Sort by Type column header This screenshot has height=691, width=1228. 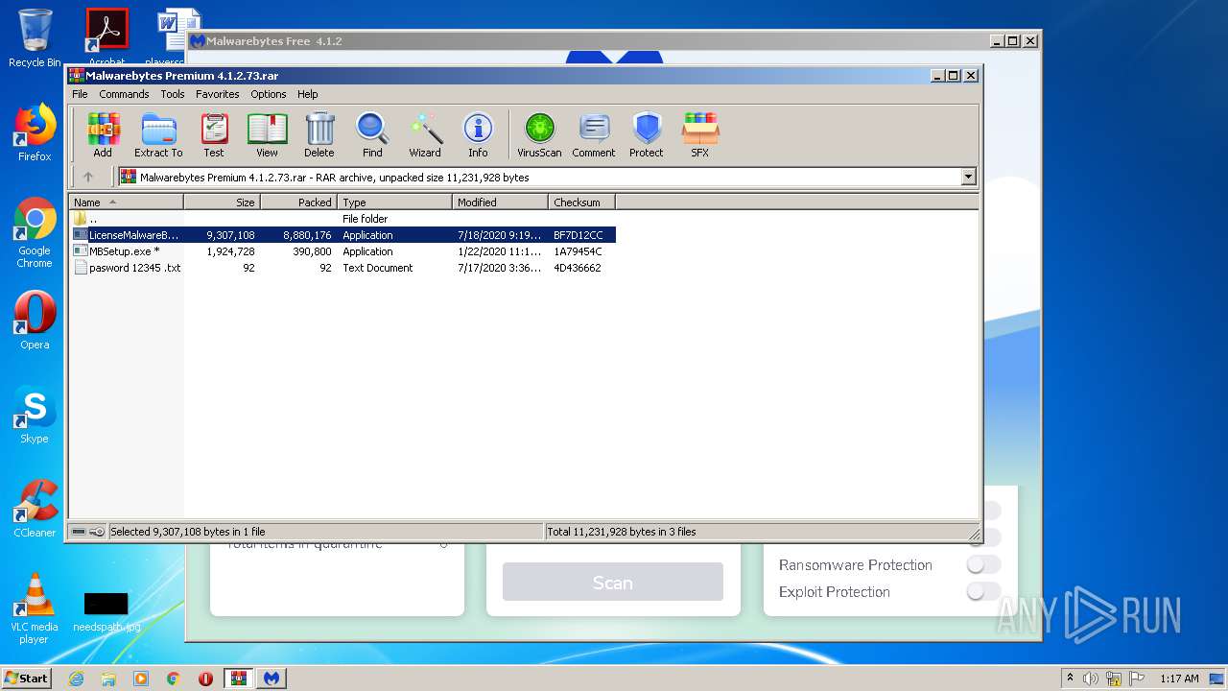pos(394,203)
